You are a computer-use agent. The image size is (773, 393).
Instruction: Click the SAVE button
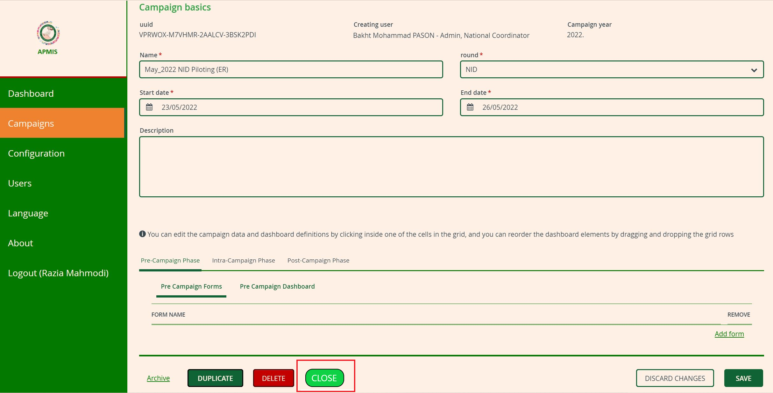click(x=743, y=378)
